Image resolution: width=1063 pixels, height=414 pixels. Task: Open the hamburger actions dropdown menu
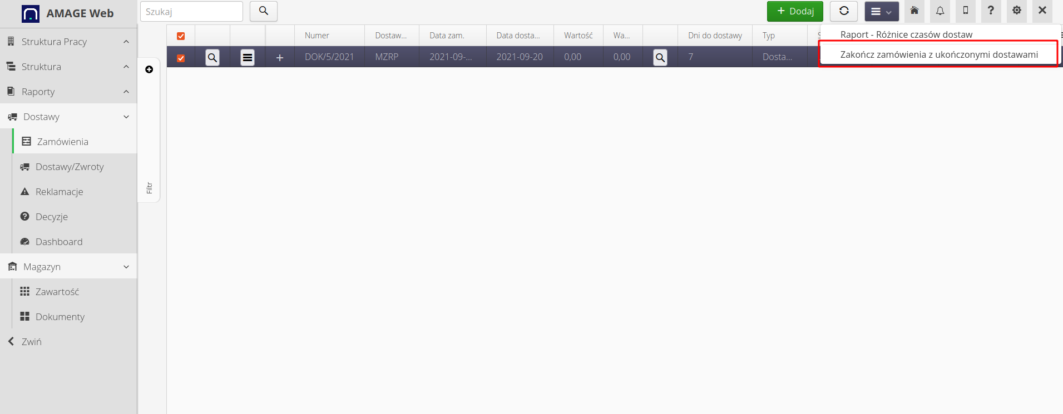coord(881,11)
